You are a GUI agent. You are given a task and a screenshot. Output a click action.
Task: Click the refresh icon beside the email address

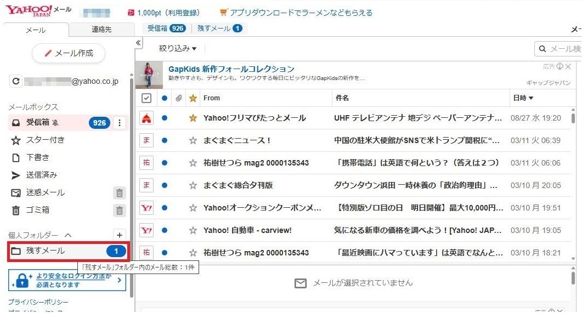[x=16, y=82]
